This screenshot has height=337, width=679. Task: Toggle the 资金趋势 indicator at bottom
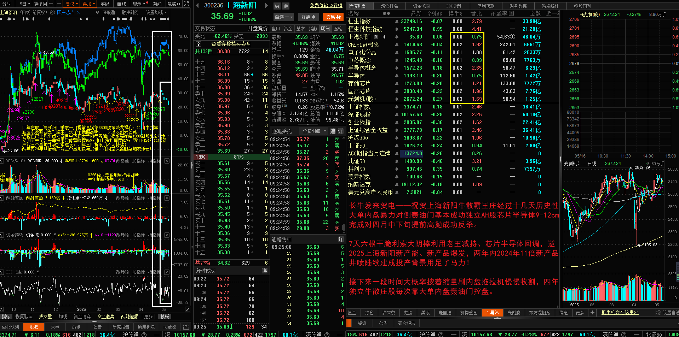(x=106, y=317)
